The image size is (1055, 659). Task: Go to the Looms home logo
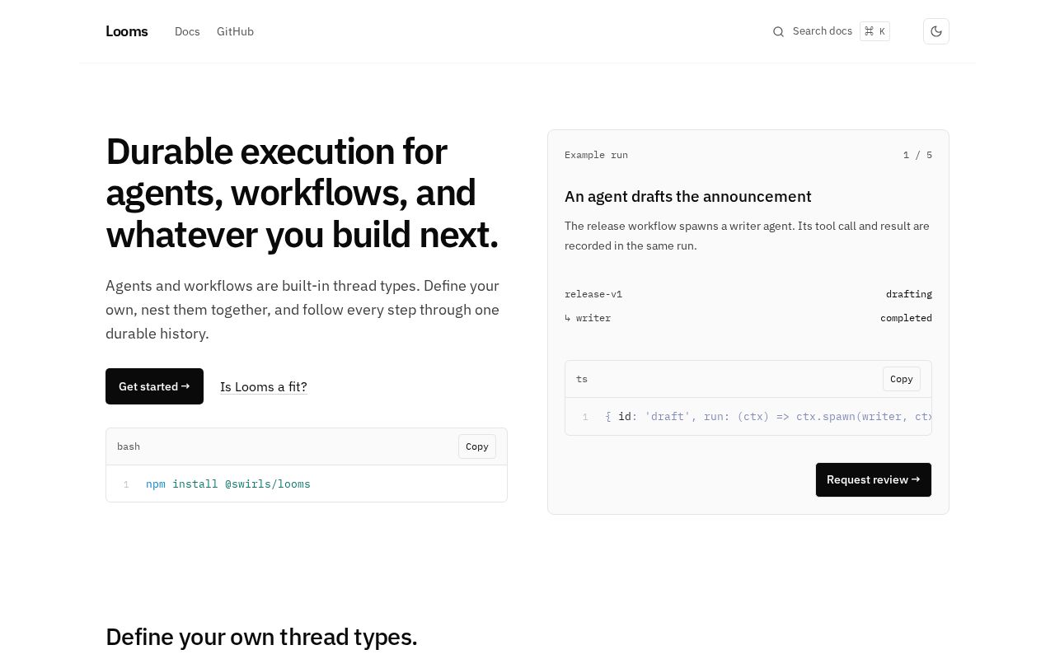127,31
